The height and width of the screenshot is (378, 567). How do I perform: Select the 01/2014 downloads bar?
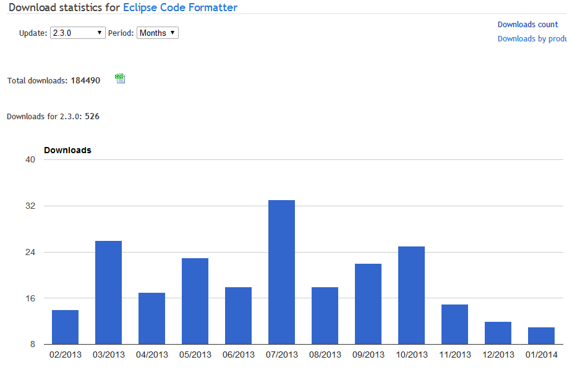(541, 336)
